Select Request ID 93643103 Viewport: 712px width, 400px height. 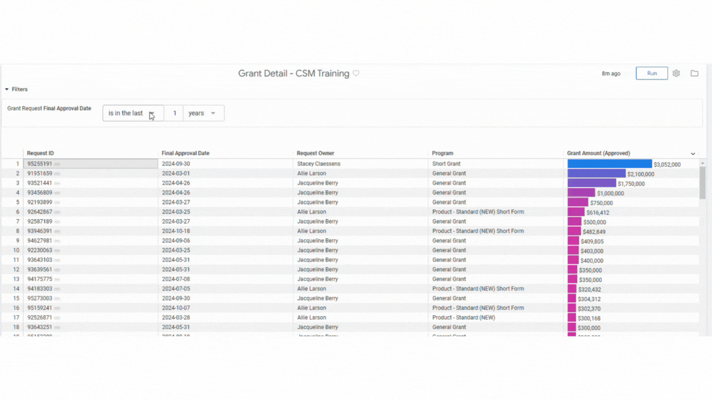click(40, 260)
